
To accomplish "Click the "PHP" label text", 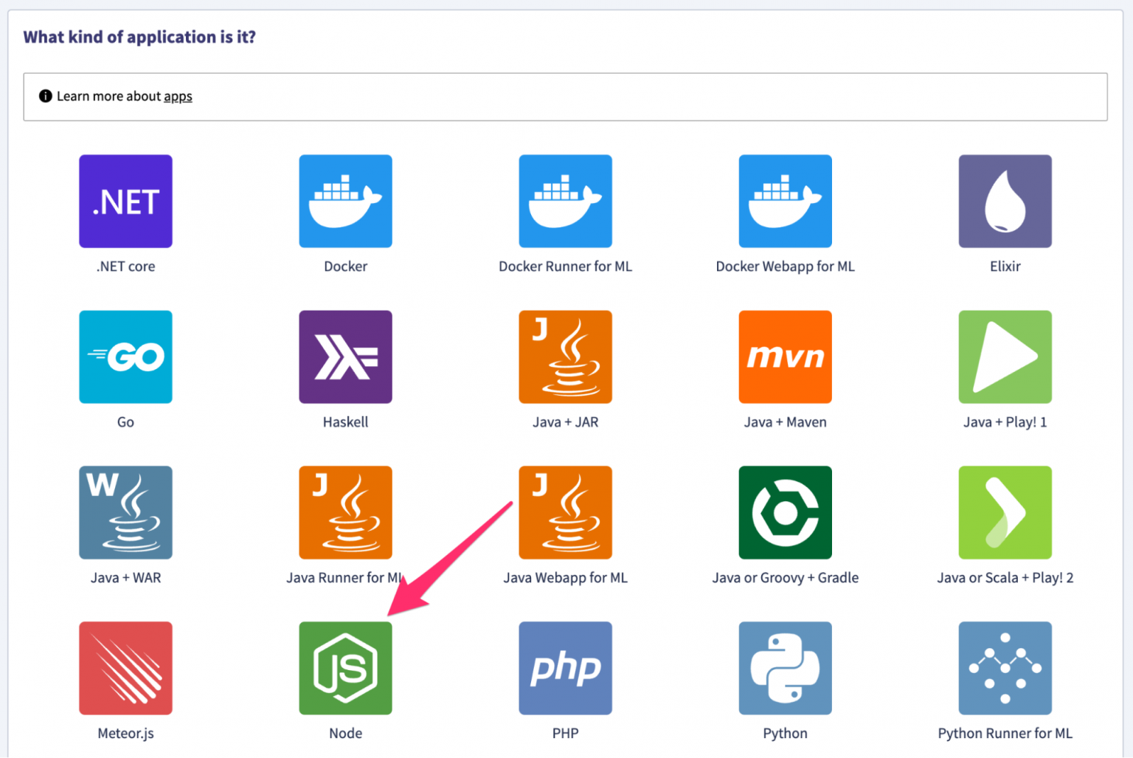I will tap(565, 734).
